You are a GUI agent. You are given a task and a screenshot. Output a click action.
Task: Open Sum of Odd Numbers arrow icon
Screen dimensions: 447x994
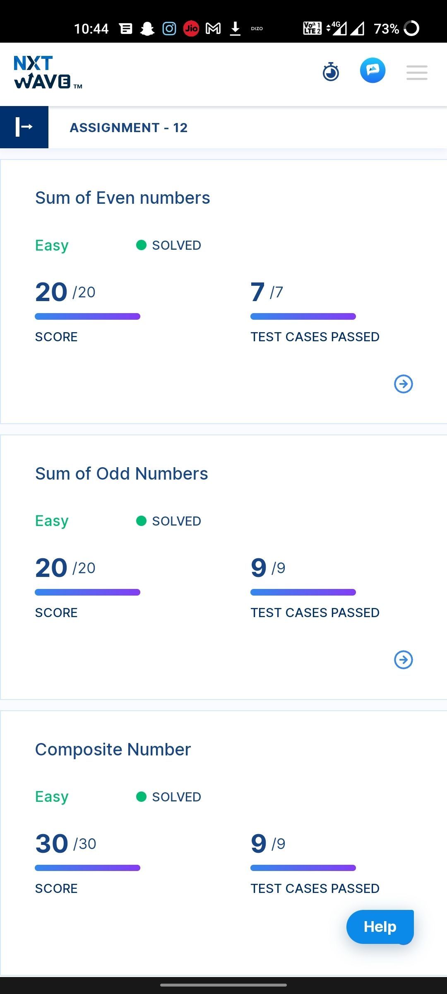404,660
